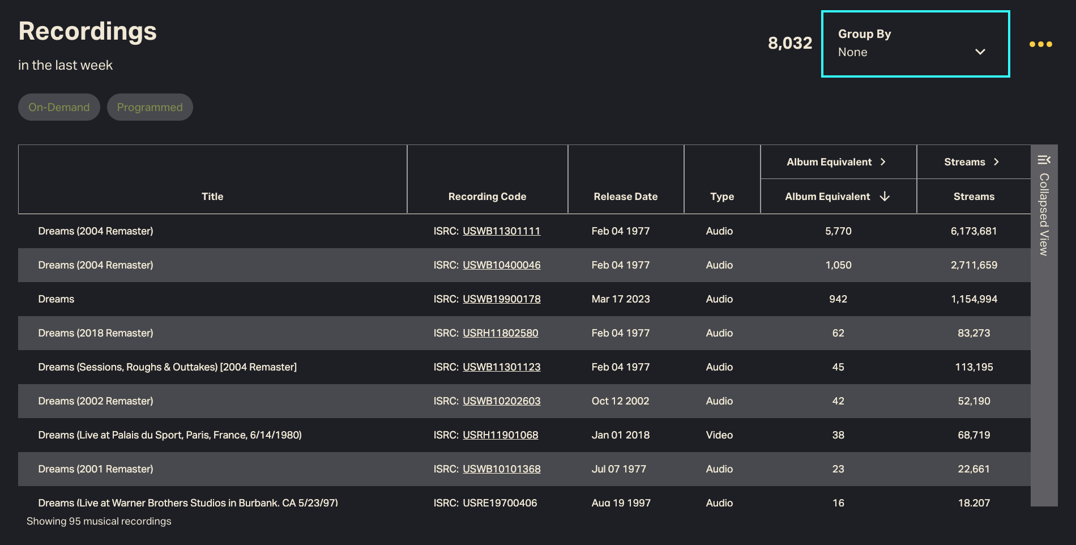Sort by the Streams sub-column header

[x=973, y=197]
